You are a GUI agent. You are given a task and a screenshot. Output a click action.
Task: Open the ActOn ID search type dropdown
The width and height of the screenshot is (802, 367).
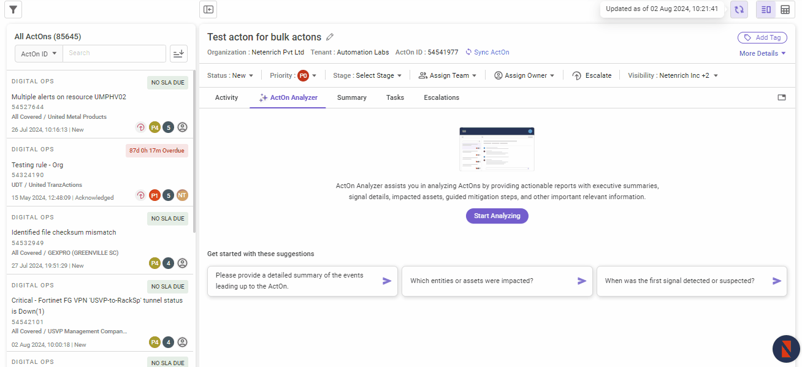pyautogui.click(x=39, y=54)
